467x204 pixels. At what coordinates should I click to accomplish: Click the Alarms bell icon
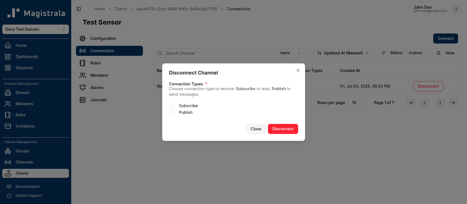(x=83, y=88)
